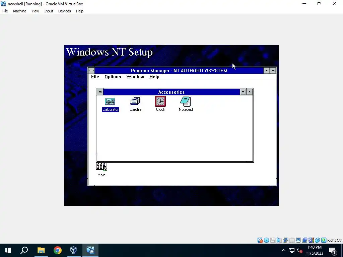343x257 pixels.
Task: Open the Accessories window control menu box
Action: [100, 92]
